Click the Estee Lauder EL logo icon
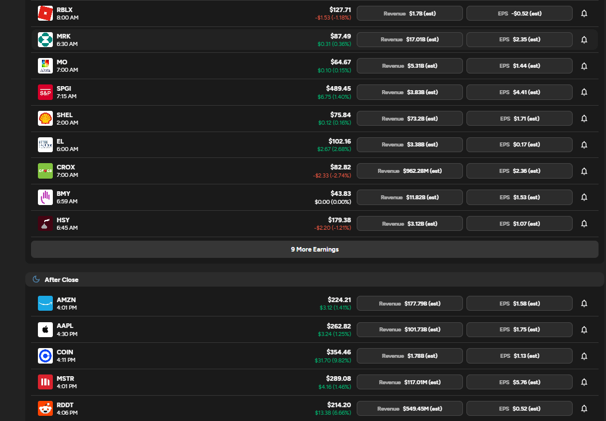Viewport: 606px width, 421px height. click(x=45, y=145)
